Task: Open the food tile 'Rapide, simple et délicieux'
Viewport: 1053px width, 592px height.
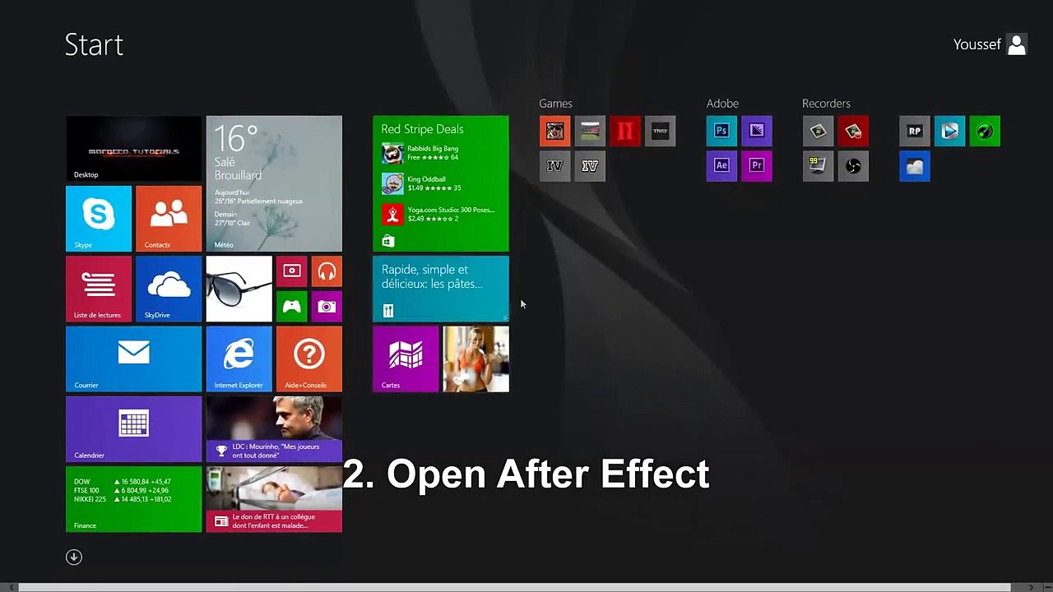Action: click(441, 289)
